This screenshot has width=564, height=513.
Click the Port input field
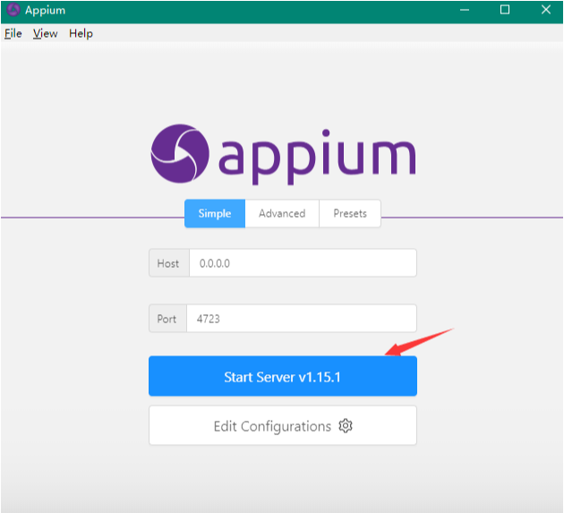pyautogui.click(x=302, y=319)
